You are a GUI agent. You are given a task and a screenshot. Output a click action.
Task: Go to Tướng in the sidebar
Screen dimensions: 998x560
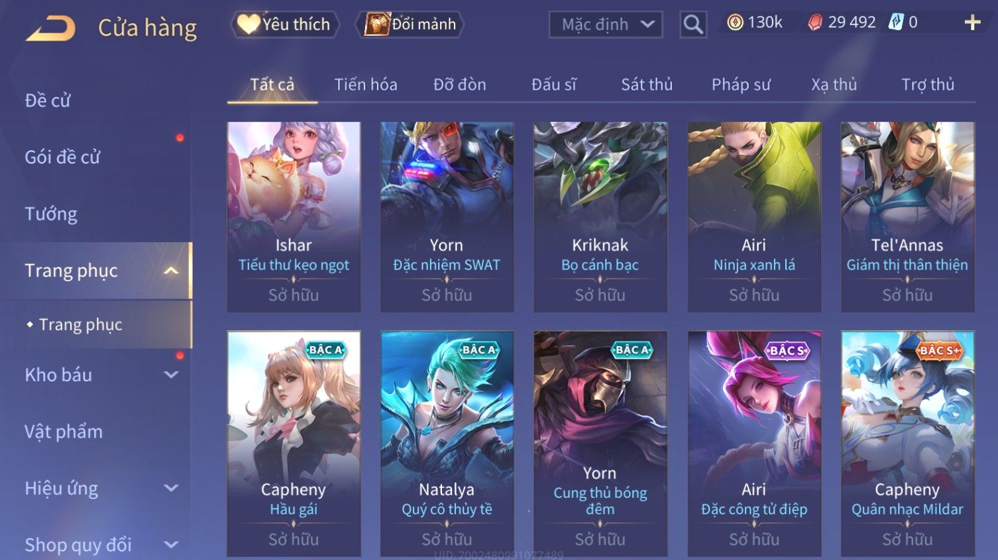point(51,214)
